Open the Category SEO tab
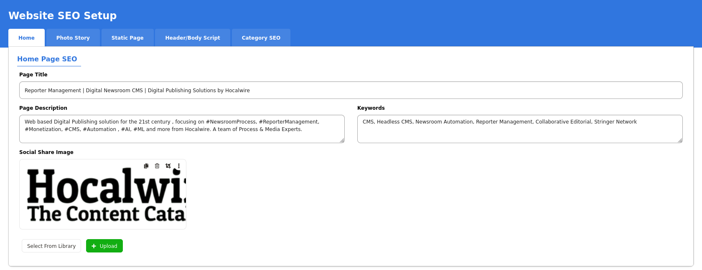 pyautogui.click(x=261, y=38)
